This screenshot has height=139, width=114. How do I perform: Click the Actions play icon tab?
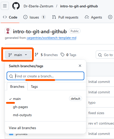click(x=110, y=17)
